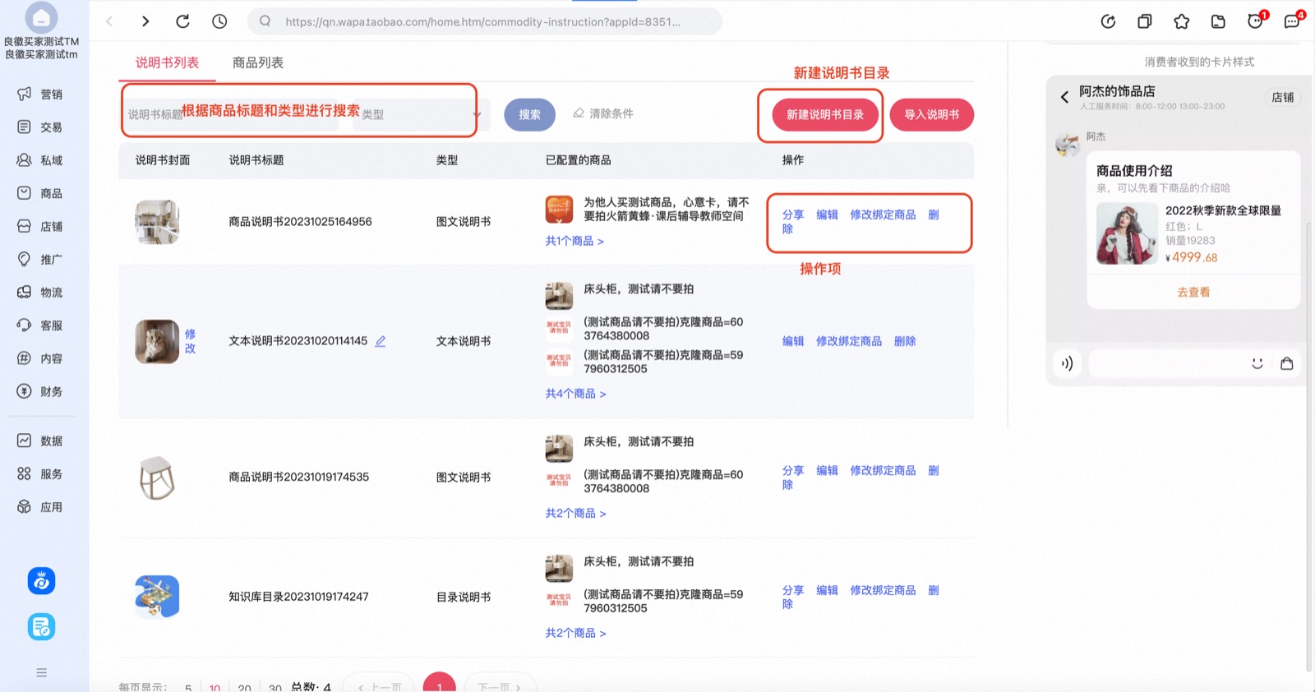Click 修改绑定商品 for 知识库目录20231019174247
Image resolution: width=1315 pixels, height=692 pixels.
[x=883, y=590]
